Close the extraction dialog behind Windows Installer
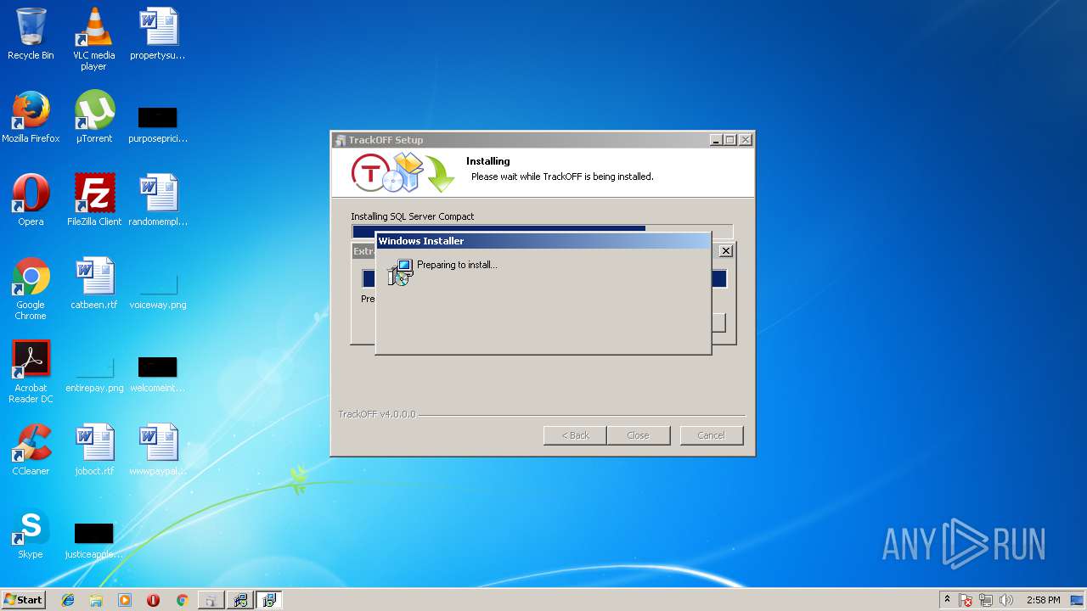The width and height of the screenshot is (1087, 611). pos(726,251)
